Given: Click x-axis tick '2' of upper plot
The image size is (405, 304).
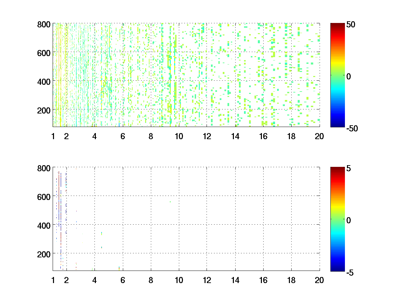Looking at the screenshot, I should pos(66,136).
